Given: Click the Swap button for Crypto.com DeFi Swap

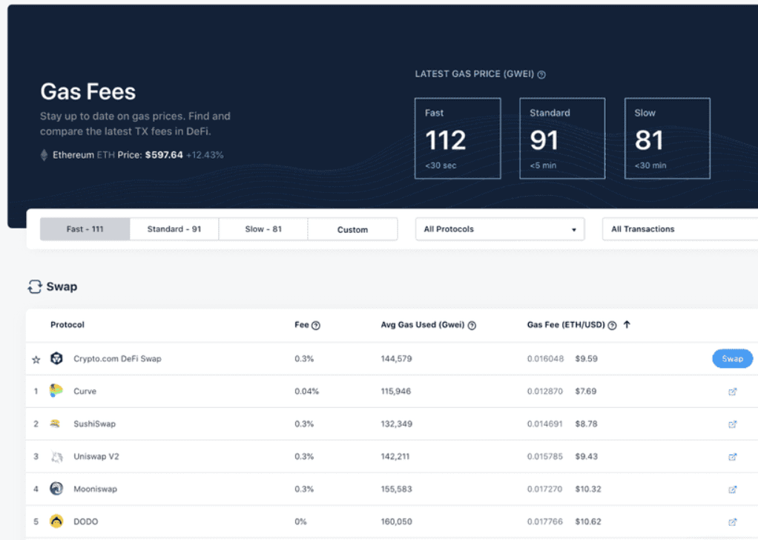Looking at the screenshot, I should [732, 358].
